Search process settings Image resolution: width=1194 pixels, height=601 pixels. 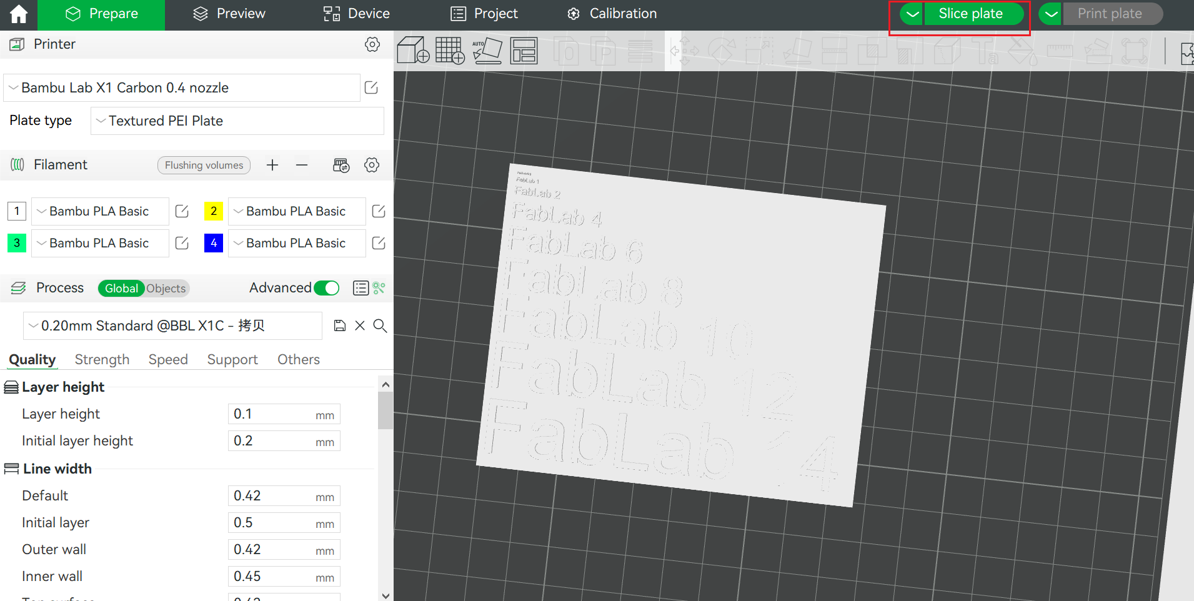[x=380, y=325]
